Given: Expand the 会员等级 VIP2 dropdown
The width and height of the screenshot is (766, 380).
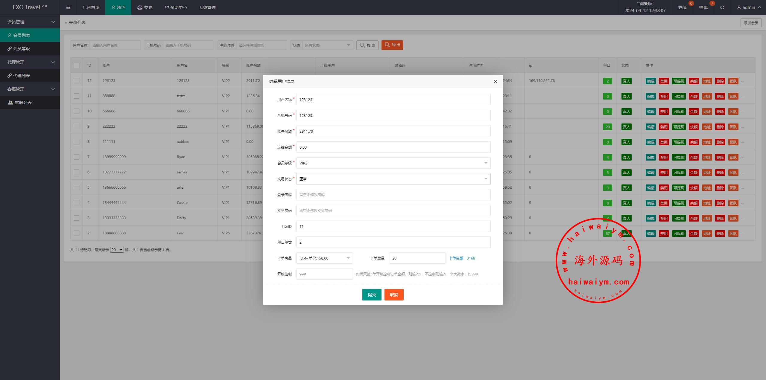Looking at the screenshot, I should click(393, 163).
